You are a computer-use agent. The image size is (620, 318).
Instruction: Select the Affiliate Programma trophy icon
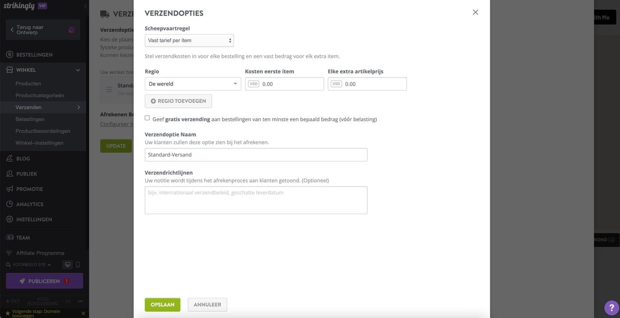click(8, 253)
